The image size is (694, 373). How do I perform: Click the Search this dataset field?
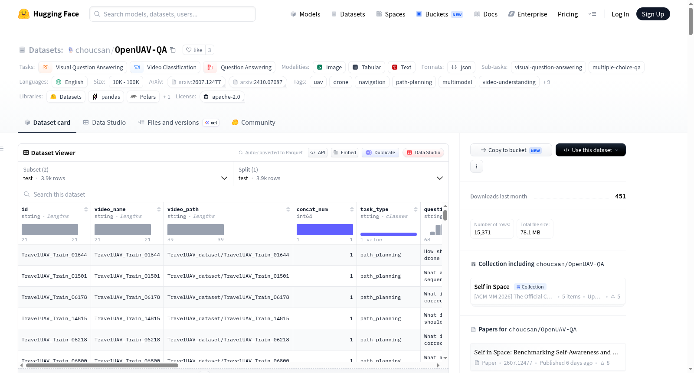click(x=233, y=195)
